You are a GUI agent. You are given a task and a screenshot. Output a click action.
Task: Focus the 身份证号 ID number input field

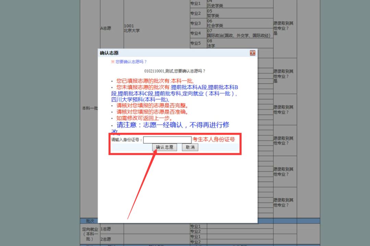(x=167, y=140)
